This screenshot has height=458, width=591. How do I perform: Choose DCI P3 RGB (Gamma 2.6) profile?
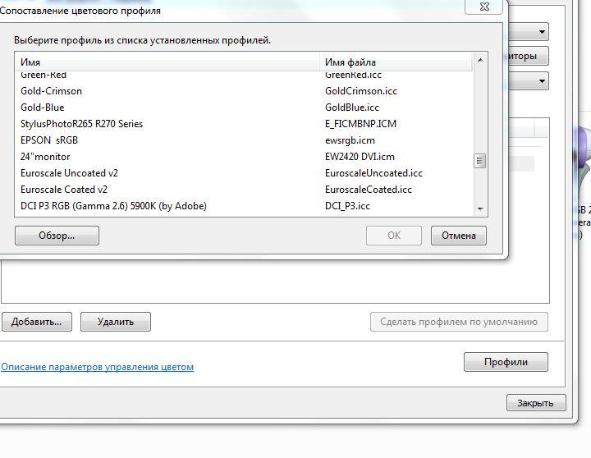[x=243, y=206]
